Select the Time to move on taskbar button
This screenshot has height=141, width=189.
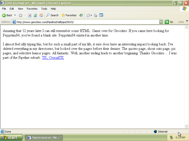click(x=44, y=138)
